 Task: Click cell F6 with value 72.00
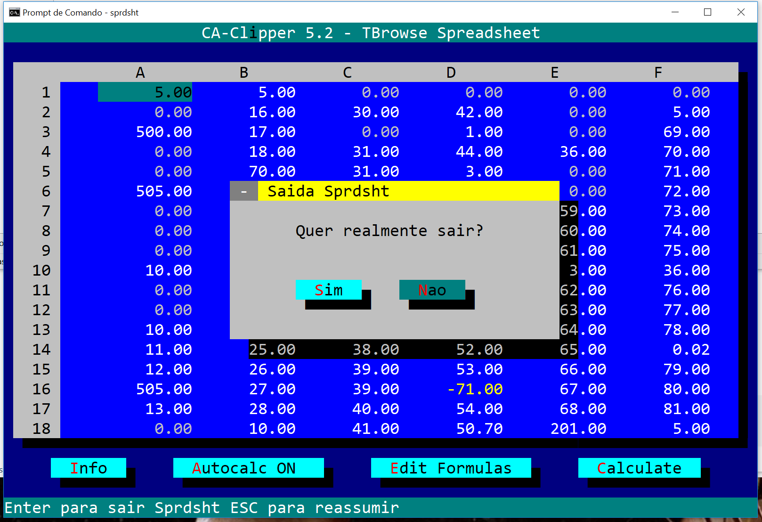click(687, 191)
